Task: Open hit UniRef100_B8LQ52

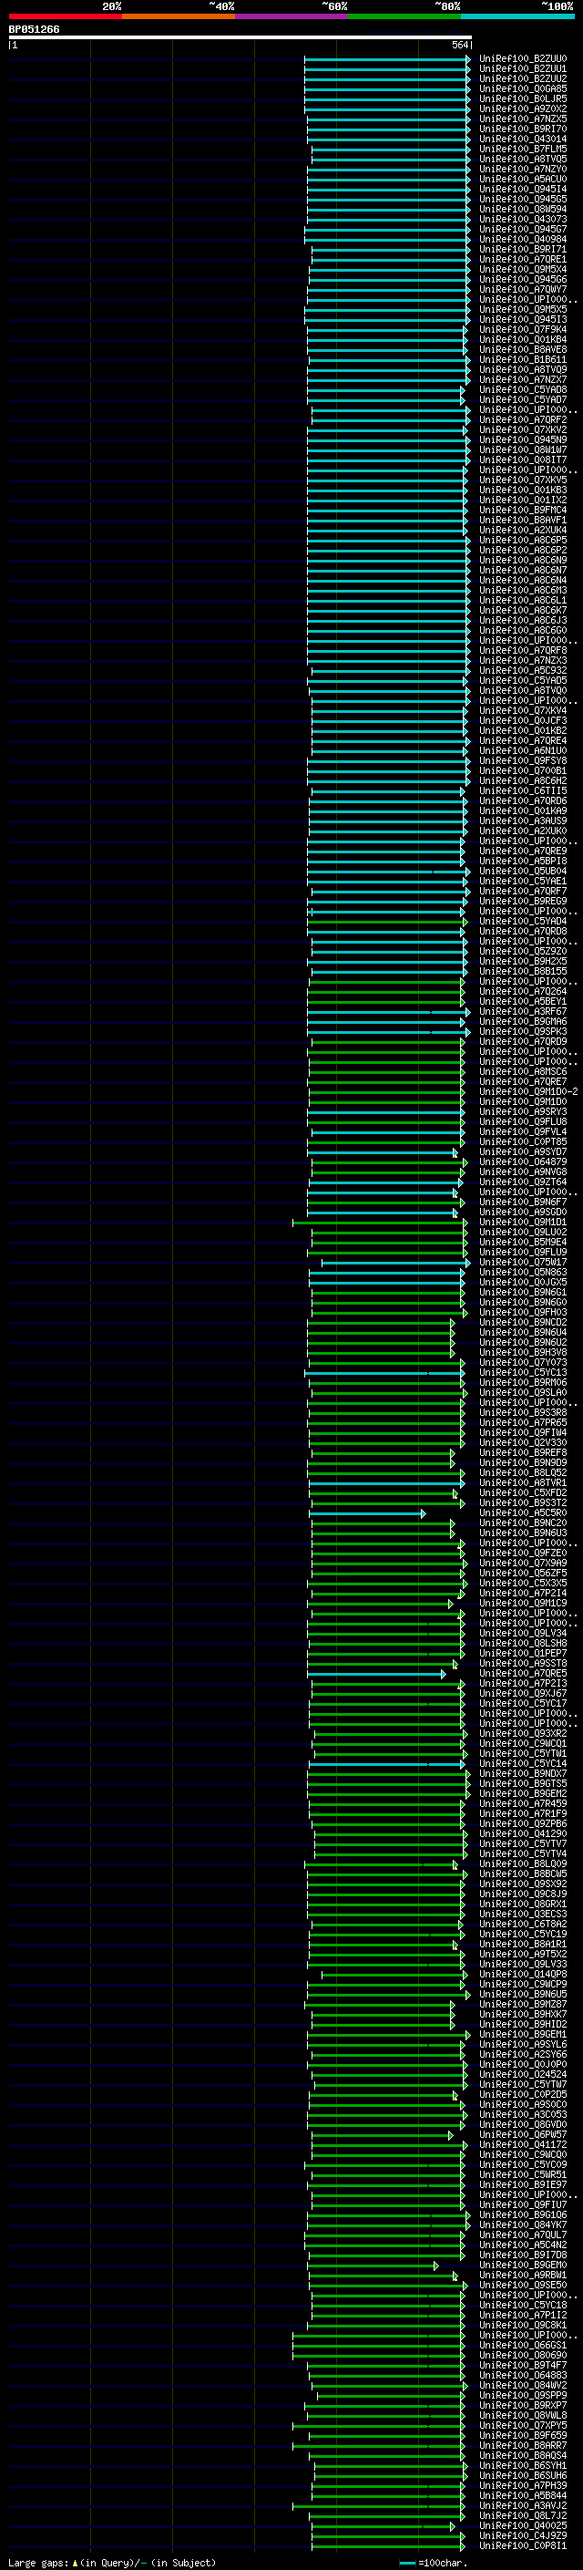Action: (522, 1473)
